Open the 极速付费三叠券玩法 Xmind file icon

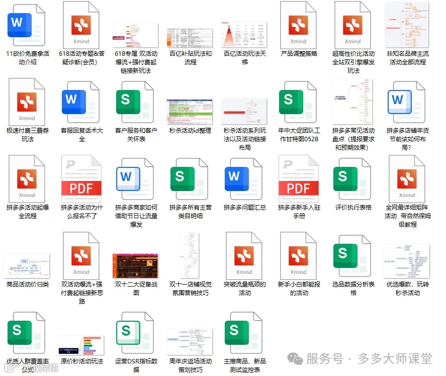click(x=27, y=102)
